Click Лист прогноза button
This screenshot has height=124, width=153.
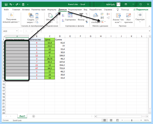pyautogui.click(x=128, y=18)
